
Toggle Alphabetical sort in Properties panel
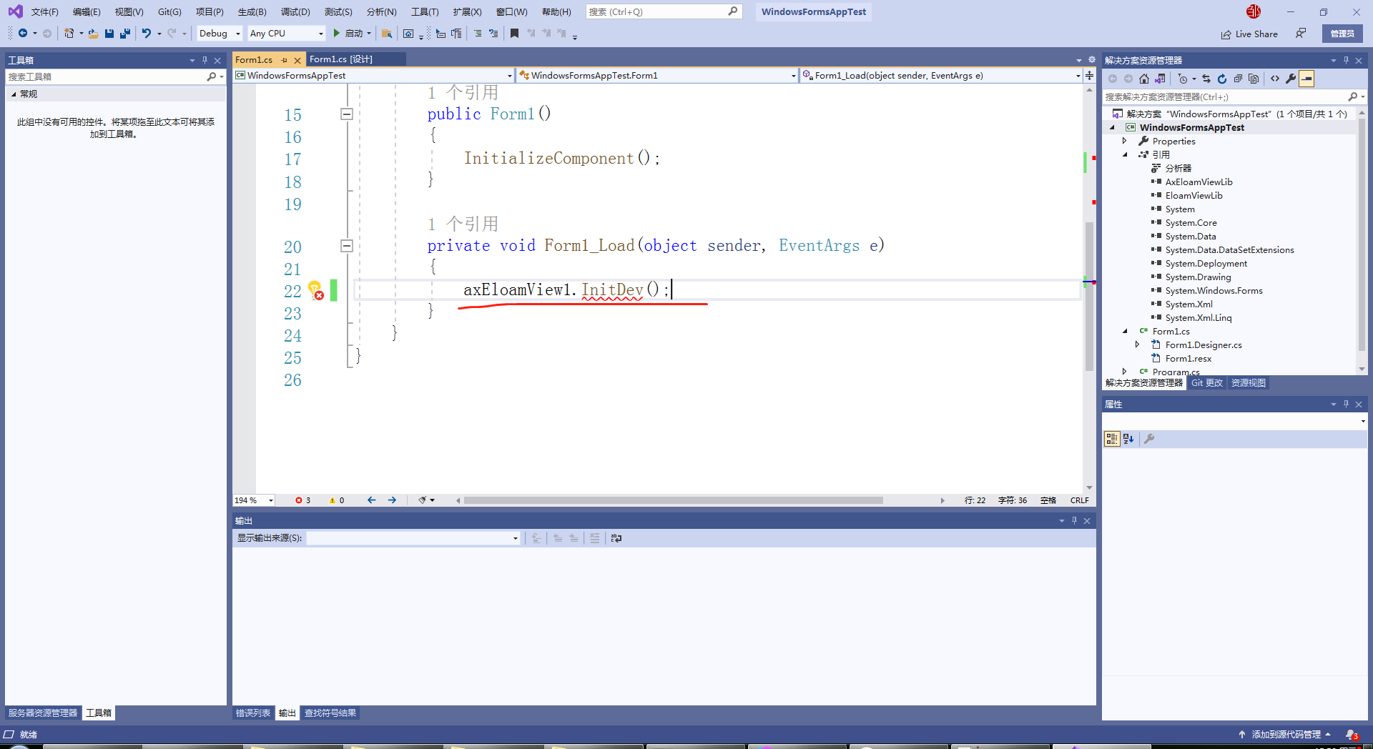click(x=1128, y=439)
